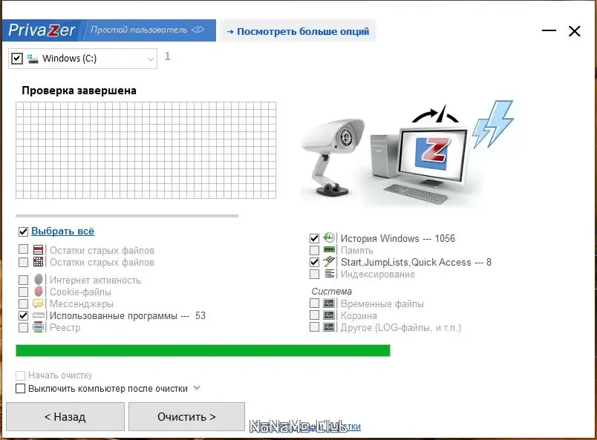The height and width of the screenshot is (440, 597).
Task: Click the Мессенджеры chat bubble icon
Action: [38, 303]
